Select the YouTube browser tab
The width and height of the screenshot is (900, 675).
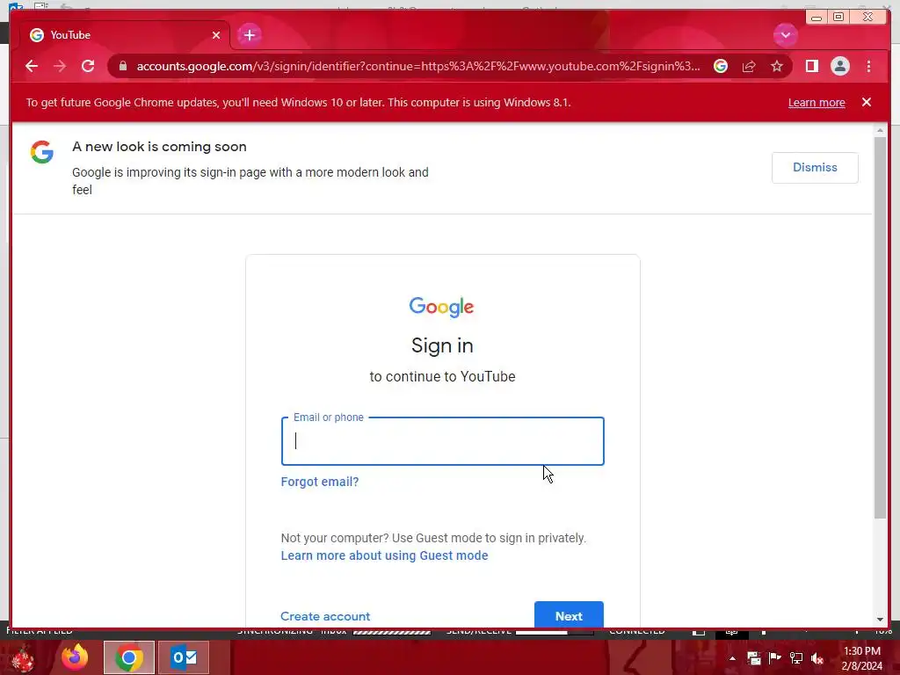(x=125, y=35)
